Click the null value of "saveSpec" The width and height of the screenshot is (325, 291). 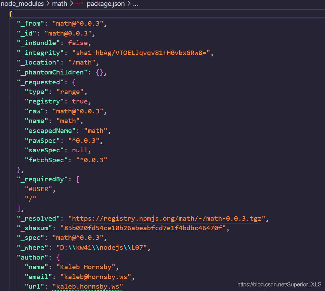pyautogui.click(x=80, y=150)
